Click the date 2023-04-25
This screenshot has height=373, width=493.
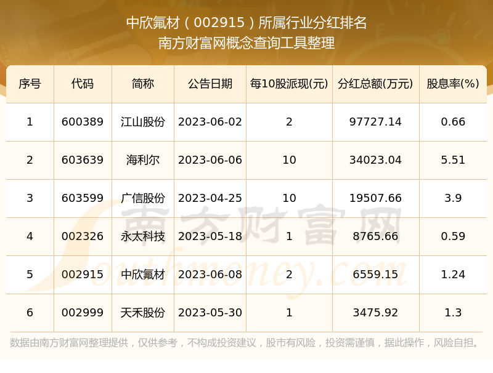(210, 198)
